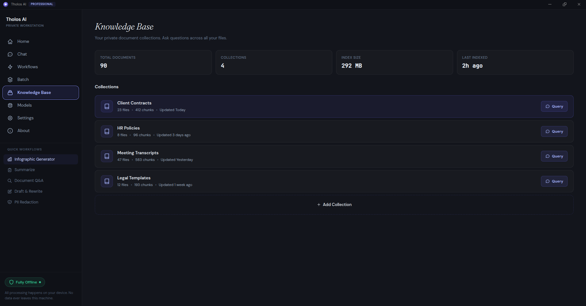Launch the Infographic Generator quick workflow
586x306 pixels.
[x=41, y=159]
